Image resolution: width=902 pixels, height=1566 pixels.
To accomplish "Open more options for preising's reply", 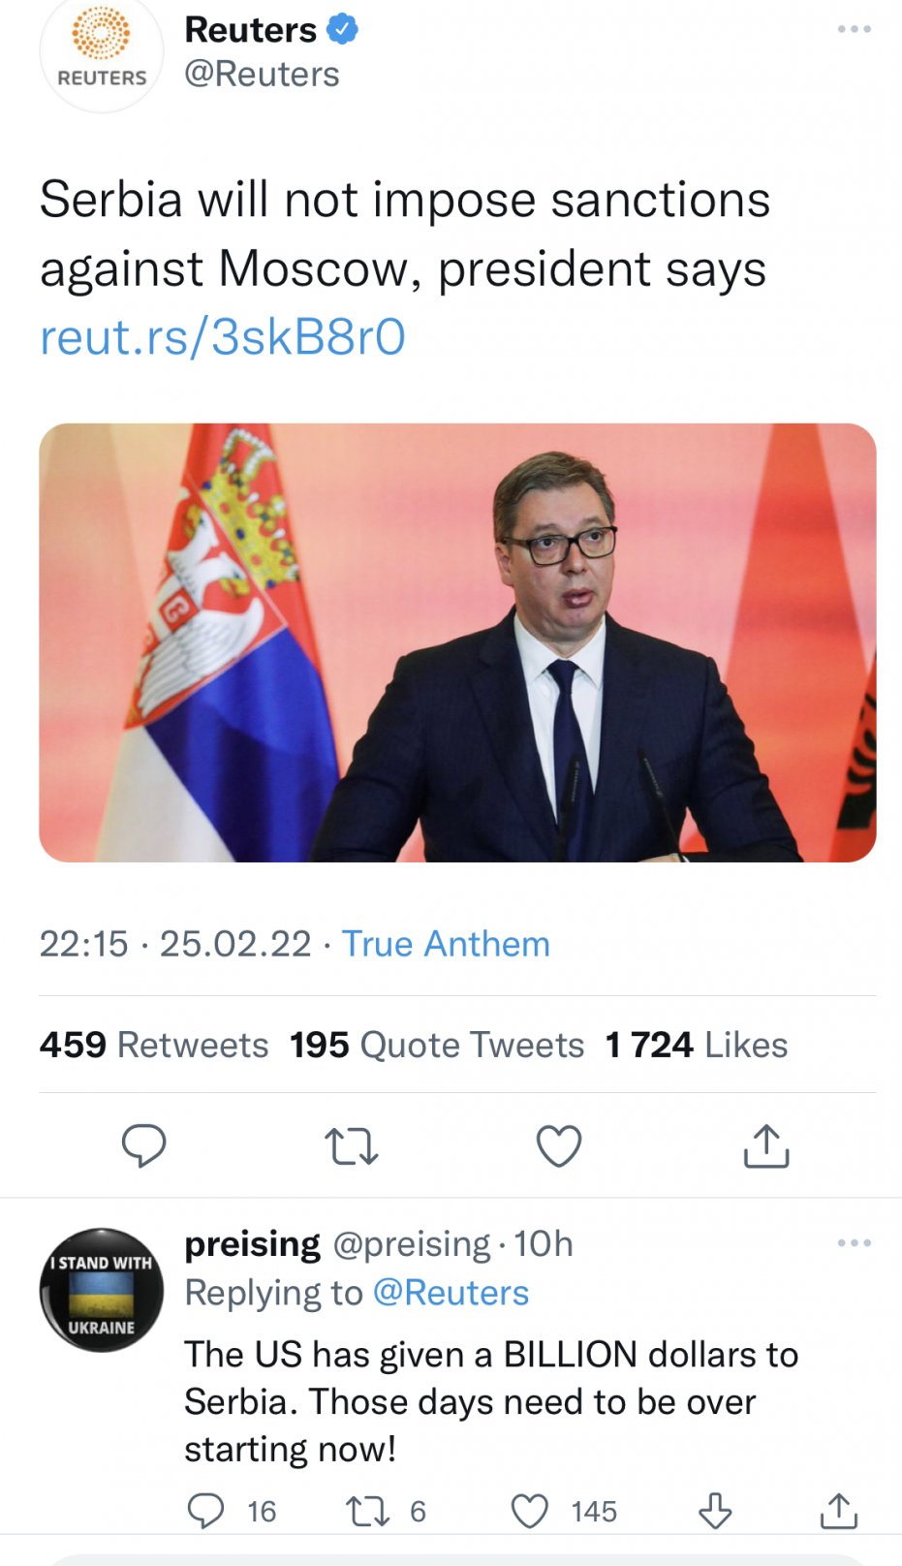I will (854, 1242).
